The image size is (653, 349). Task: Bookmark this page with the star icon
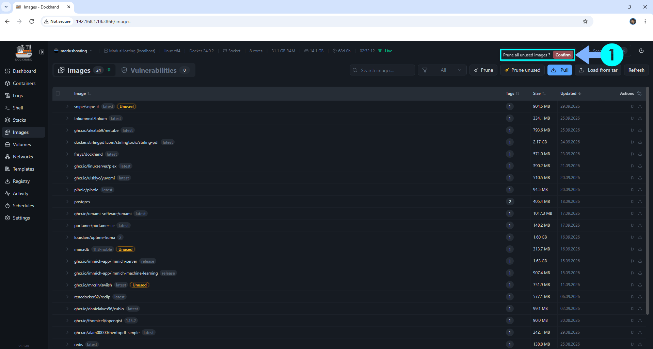pos(585,21)
